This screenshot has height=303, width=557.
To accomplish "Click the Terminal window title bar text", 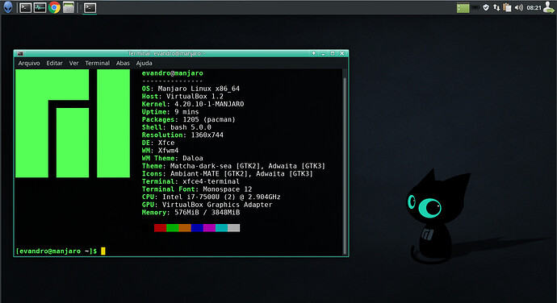I will 166,53.
